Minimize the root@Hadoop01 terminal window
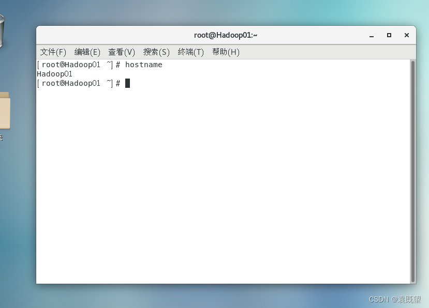The height and width of the screenshot is (308, 429). (371, 36)
